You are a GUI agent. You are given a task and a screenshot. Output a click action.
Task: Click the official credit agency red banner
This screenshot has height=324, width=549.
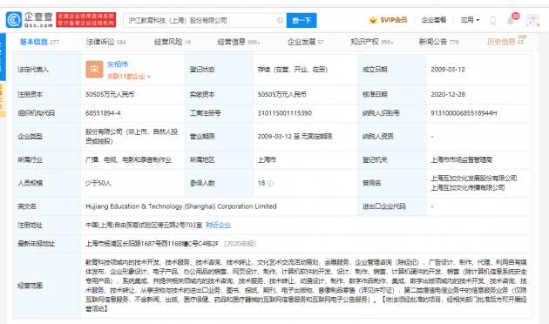point(86,19)
